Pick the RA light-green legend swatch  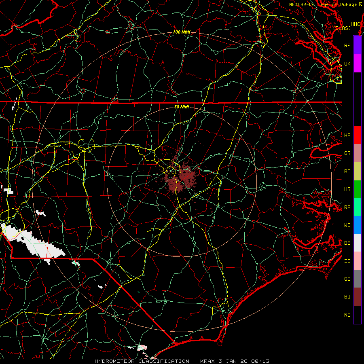click(x=357, y=207)
